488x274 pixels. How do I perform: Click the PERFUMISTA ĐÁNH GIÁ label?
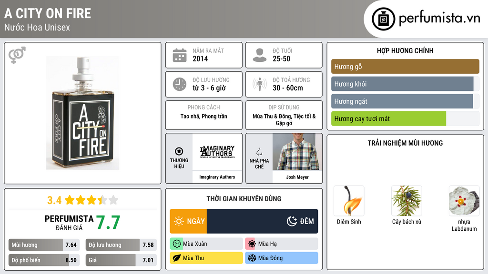(69, 223)
